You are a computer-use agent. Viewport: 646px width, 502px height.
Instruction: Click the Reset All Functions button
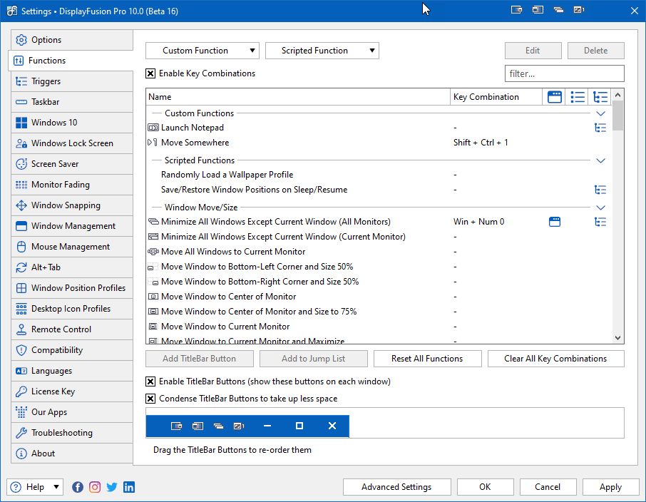coord(427,359)
